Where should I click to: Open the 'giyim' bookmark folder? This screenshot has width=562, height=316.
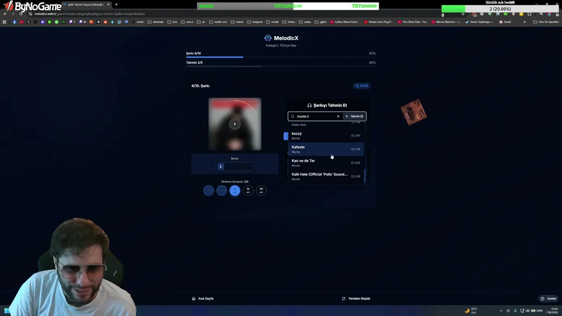pos(321,22)
